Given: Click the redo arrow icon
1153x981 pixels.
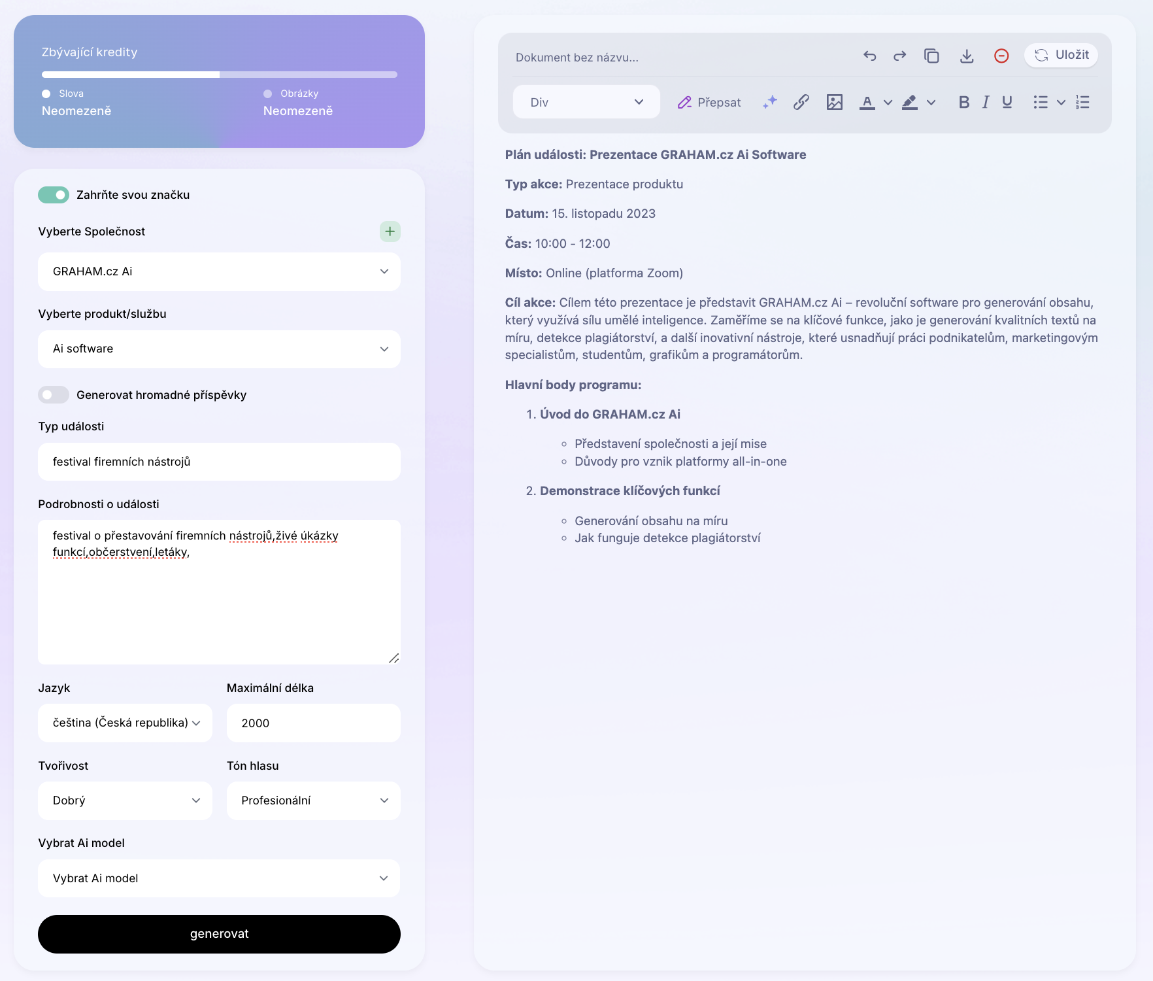Looking at the screenshot, I should tap(900, 56).
